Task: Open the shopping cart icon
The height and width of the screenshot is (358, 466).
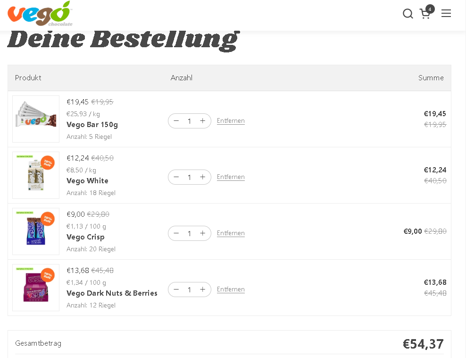Action: pos(425,14)
